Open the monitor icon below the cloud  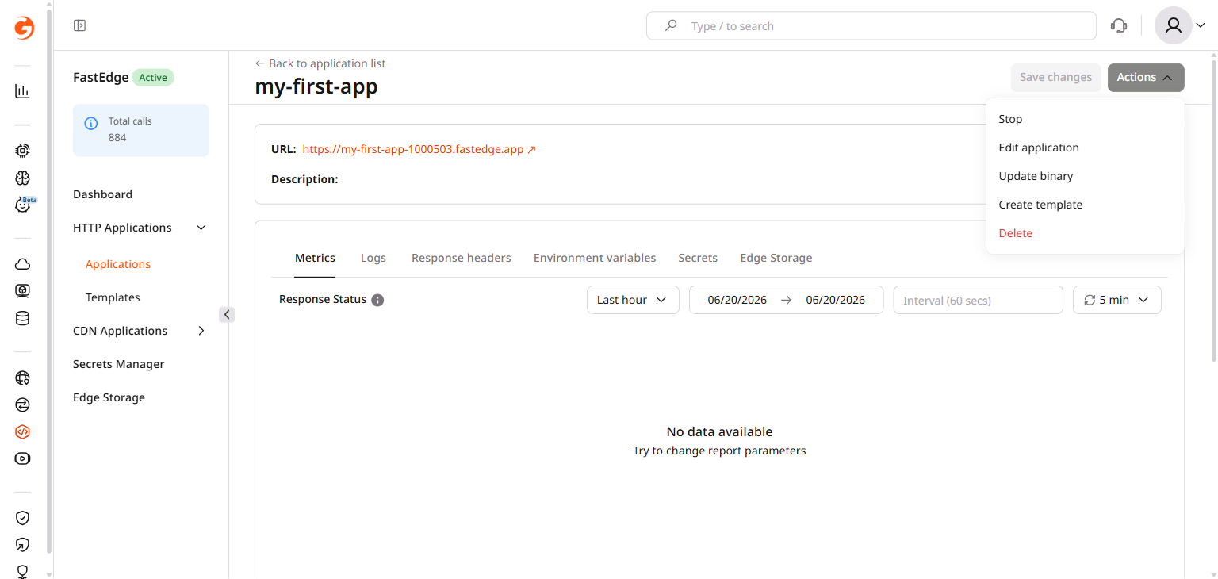coord(22,291)
